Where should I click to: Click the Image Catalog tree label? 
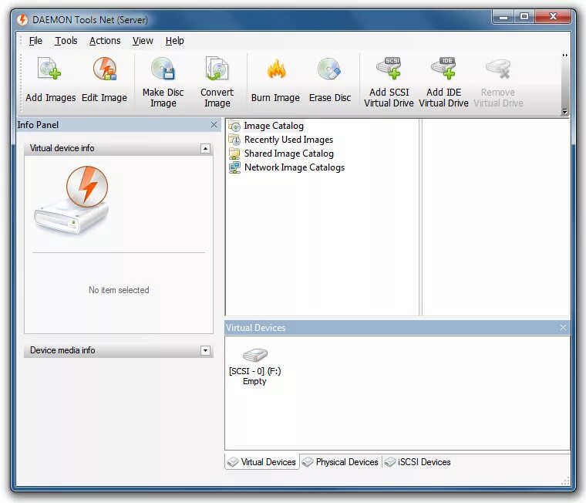click(274, 126)
